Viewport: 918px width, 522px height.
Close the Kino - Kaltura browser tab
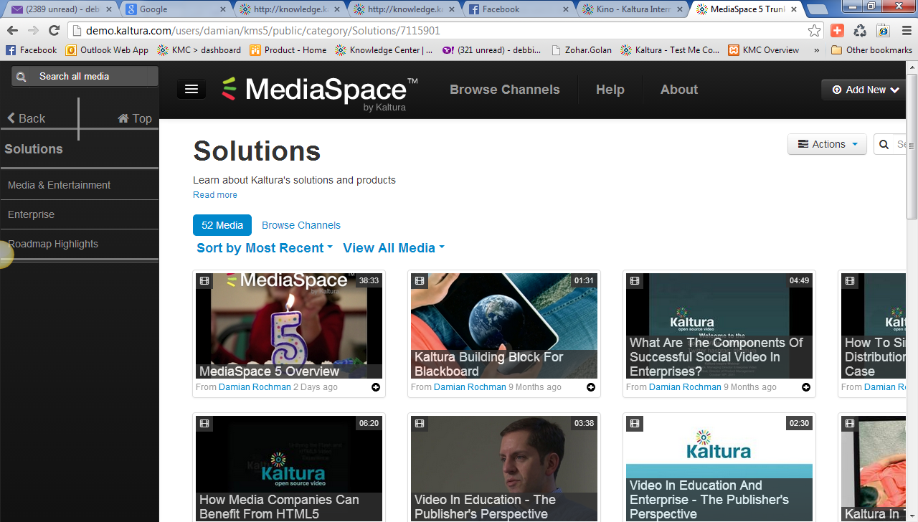[x=678, y=9]
